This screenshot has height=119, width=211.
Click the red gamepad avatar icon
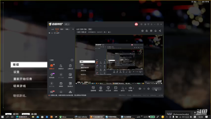click(136, 24)
